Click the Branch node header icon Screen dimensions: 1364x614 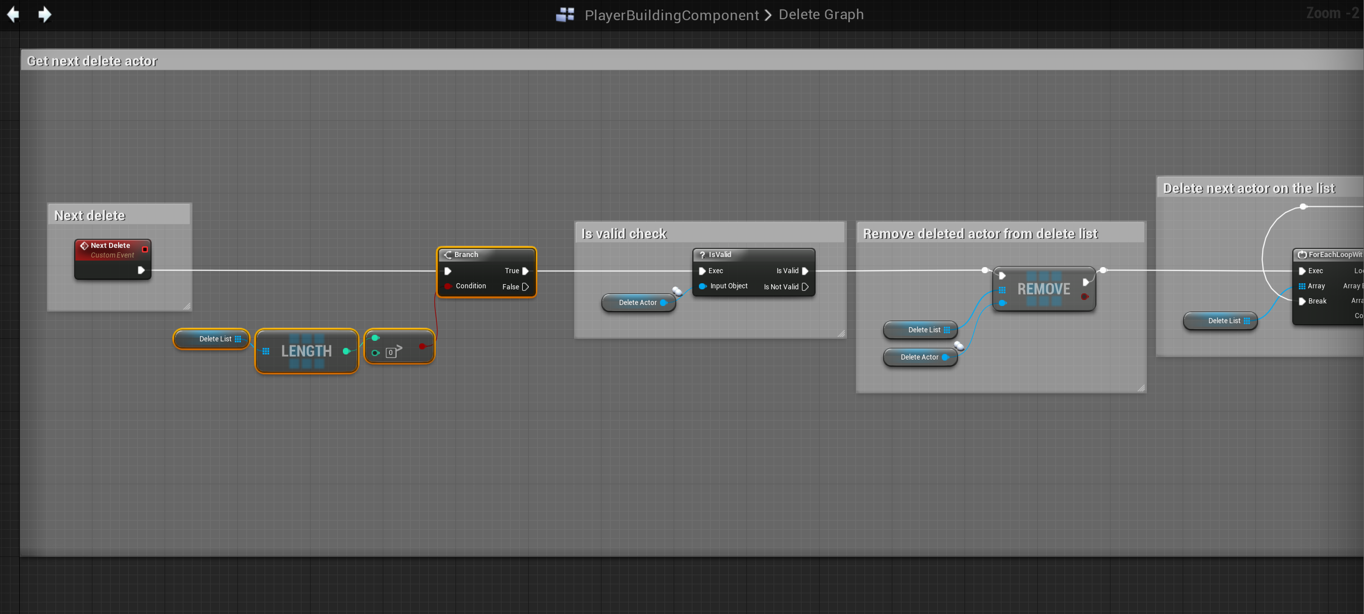click(x=448, y=254)
